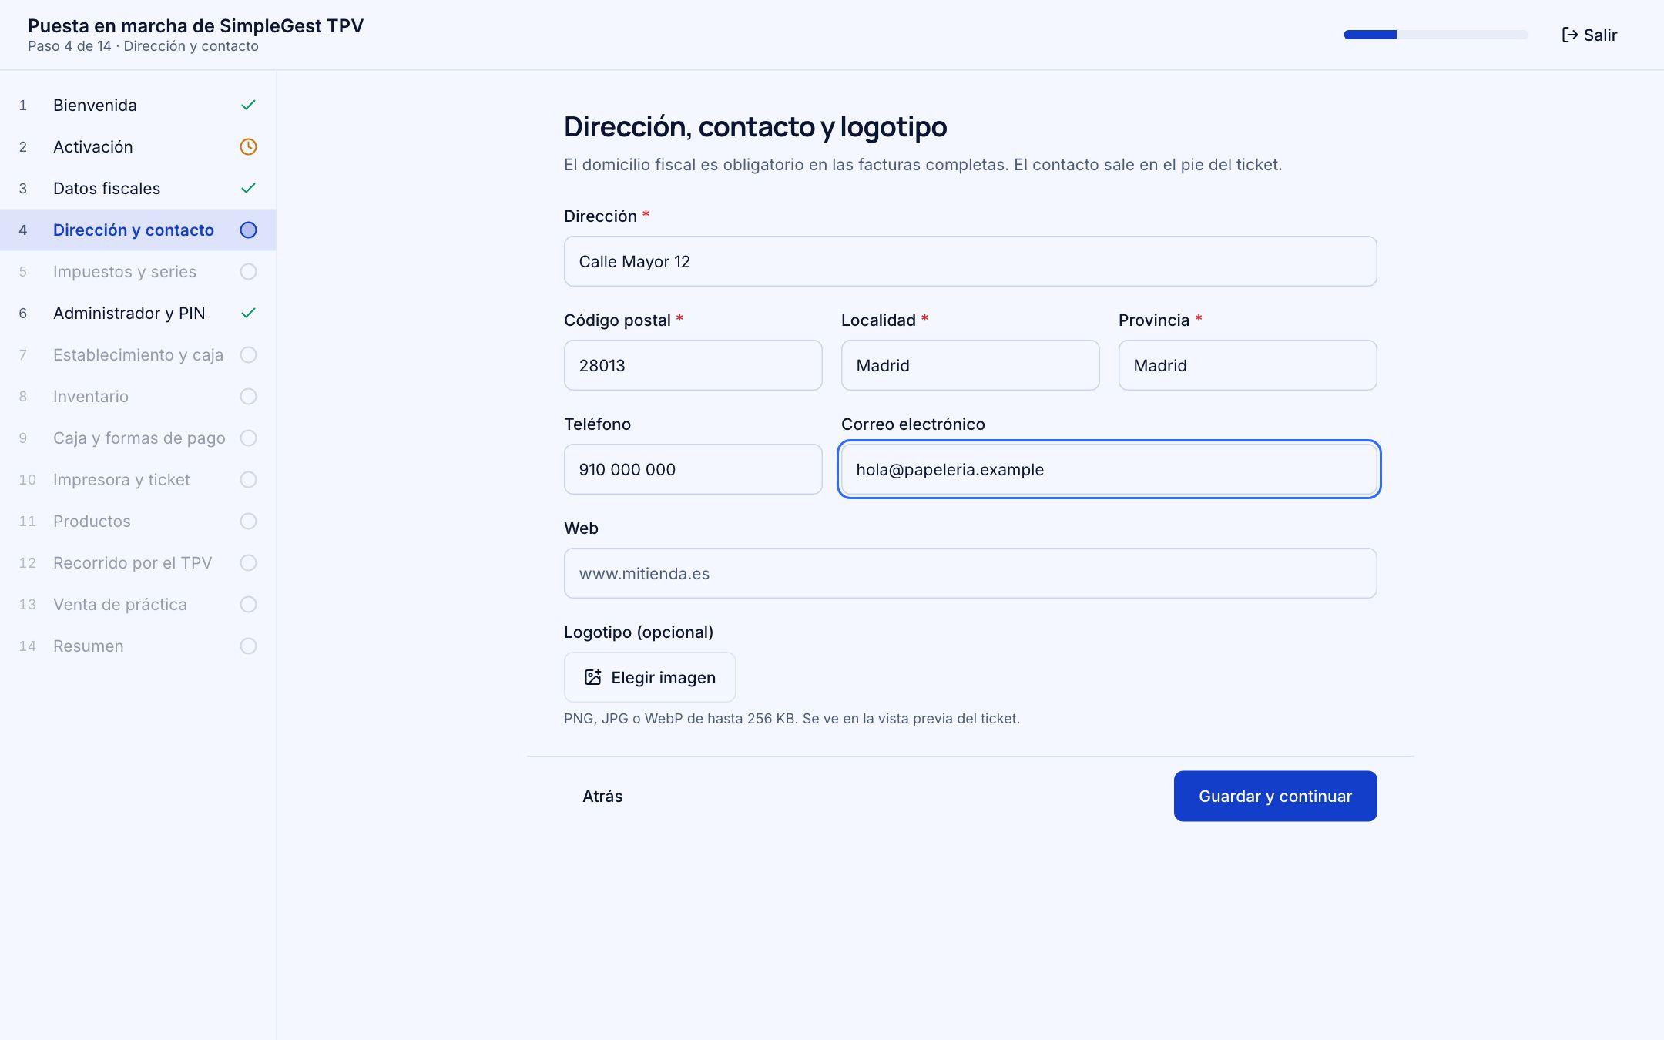Open step 1 Bienvenida
1664x1040 pixels.
click(x=138, y=105)
